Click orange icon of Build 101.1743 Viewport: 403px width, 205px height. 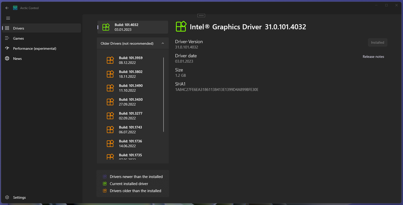click(x=110, y=130)
